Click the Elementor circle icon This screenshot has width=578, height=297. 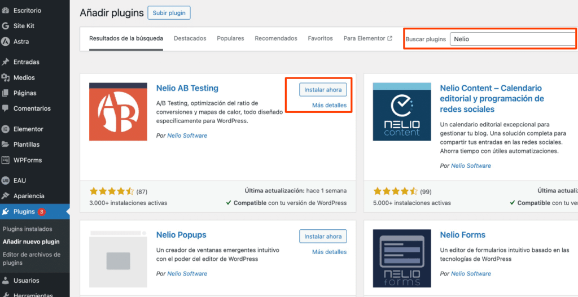5,129
